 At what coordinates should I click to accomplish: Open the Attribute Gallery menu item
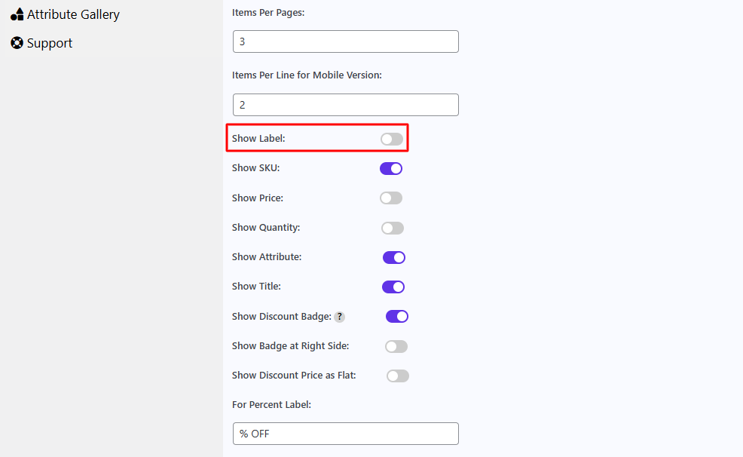click(x=65, y=14)
